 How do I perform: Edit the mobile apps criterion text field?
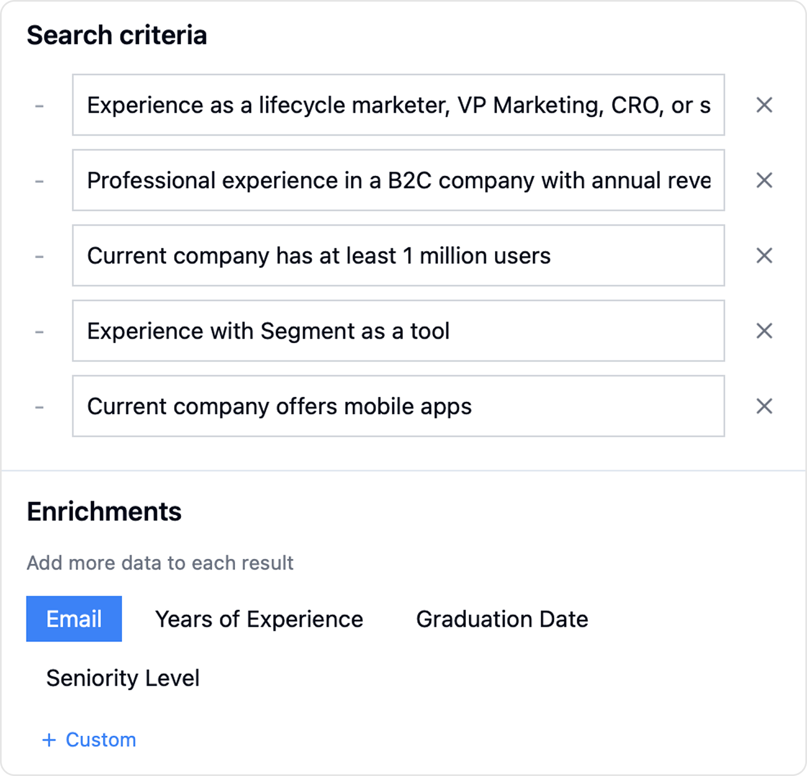coord(398,406)
